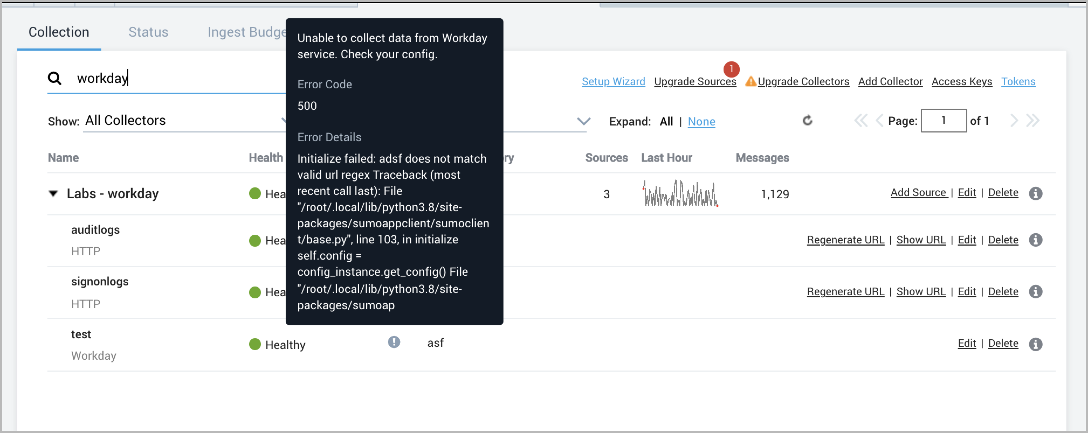Switch to the Status tab
This screenshot has width=1088, height=433.
pyautogui.click(x=148, y=31)
